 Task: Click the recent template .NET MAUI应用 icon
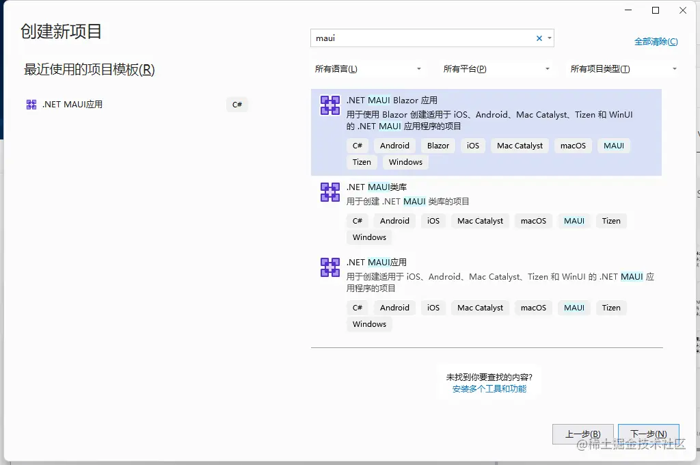pyautogui.click(x=31, y=105)
